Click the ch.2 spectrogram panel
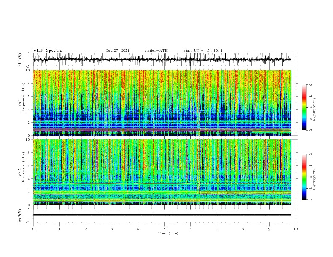Image resolution: width=333 pixels, height=257 pixels. point(162,172)
